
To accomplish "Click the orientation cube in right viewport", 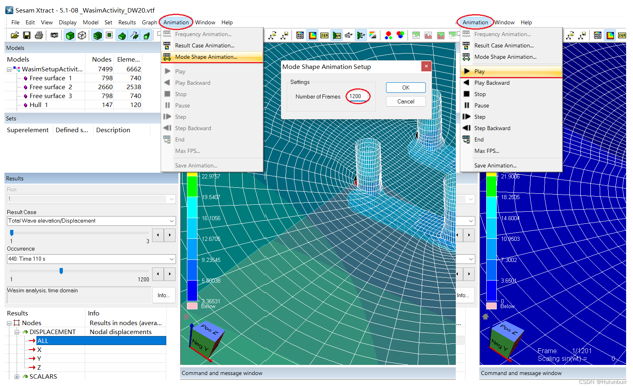I will 506,340.
